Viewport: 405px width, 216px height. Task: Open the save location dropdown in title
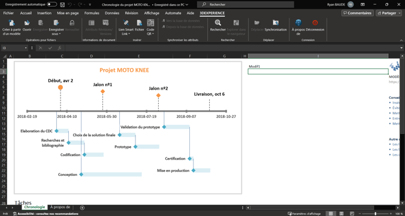[x=187, y=5]
